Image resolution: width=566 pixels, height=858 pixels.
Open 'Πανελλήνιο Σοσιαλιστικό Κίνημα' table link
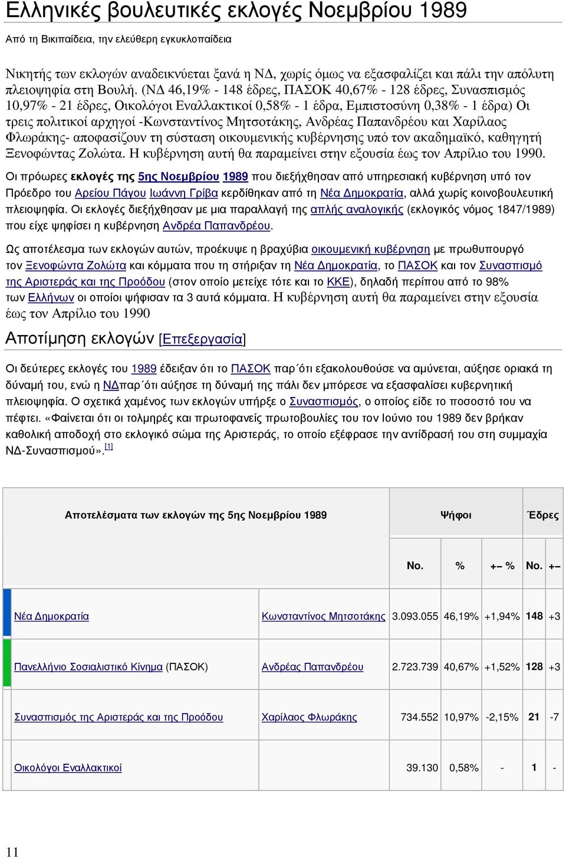tap(88, 667)
